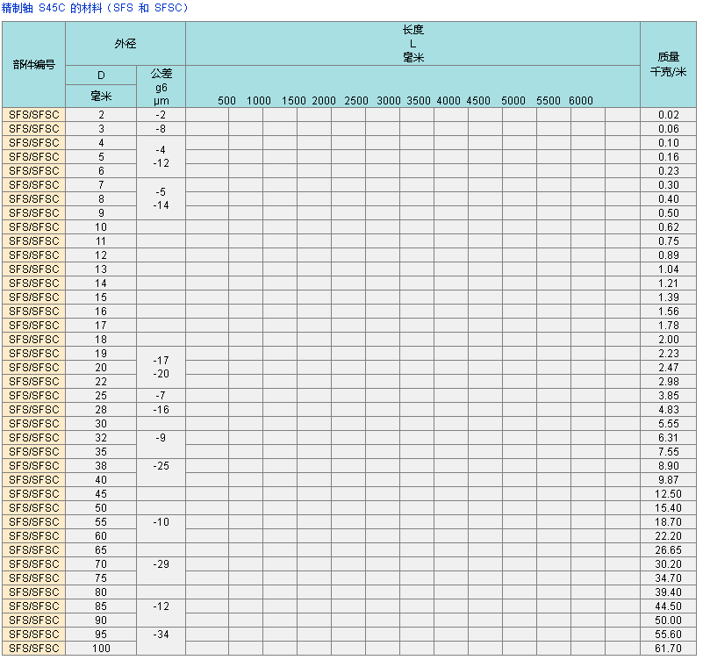Click diameter value 45

[x=101, y=493]
